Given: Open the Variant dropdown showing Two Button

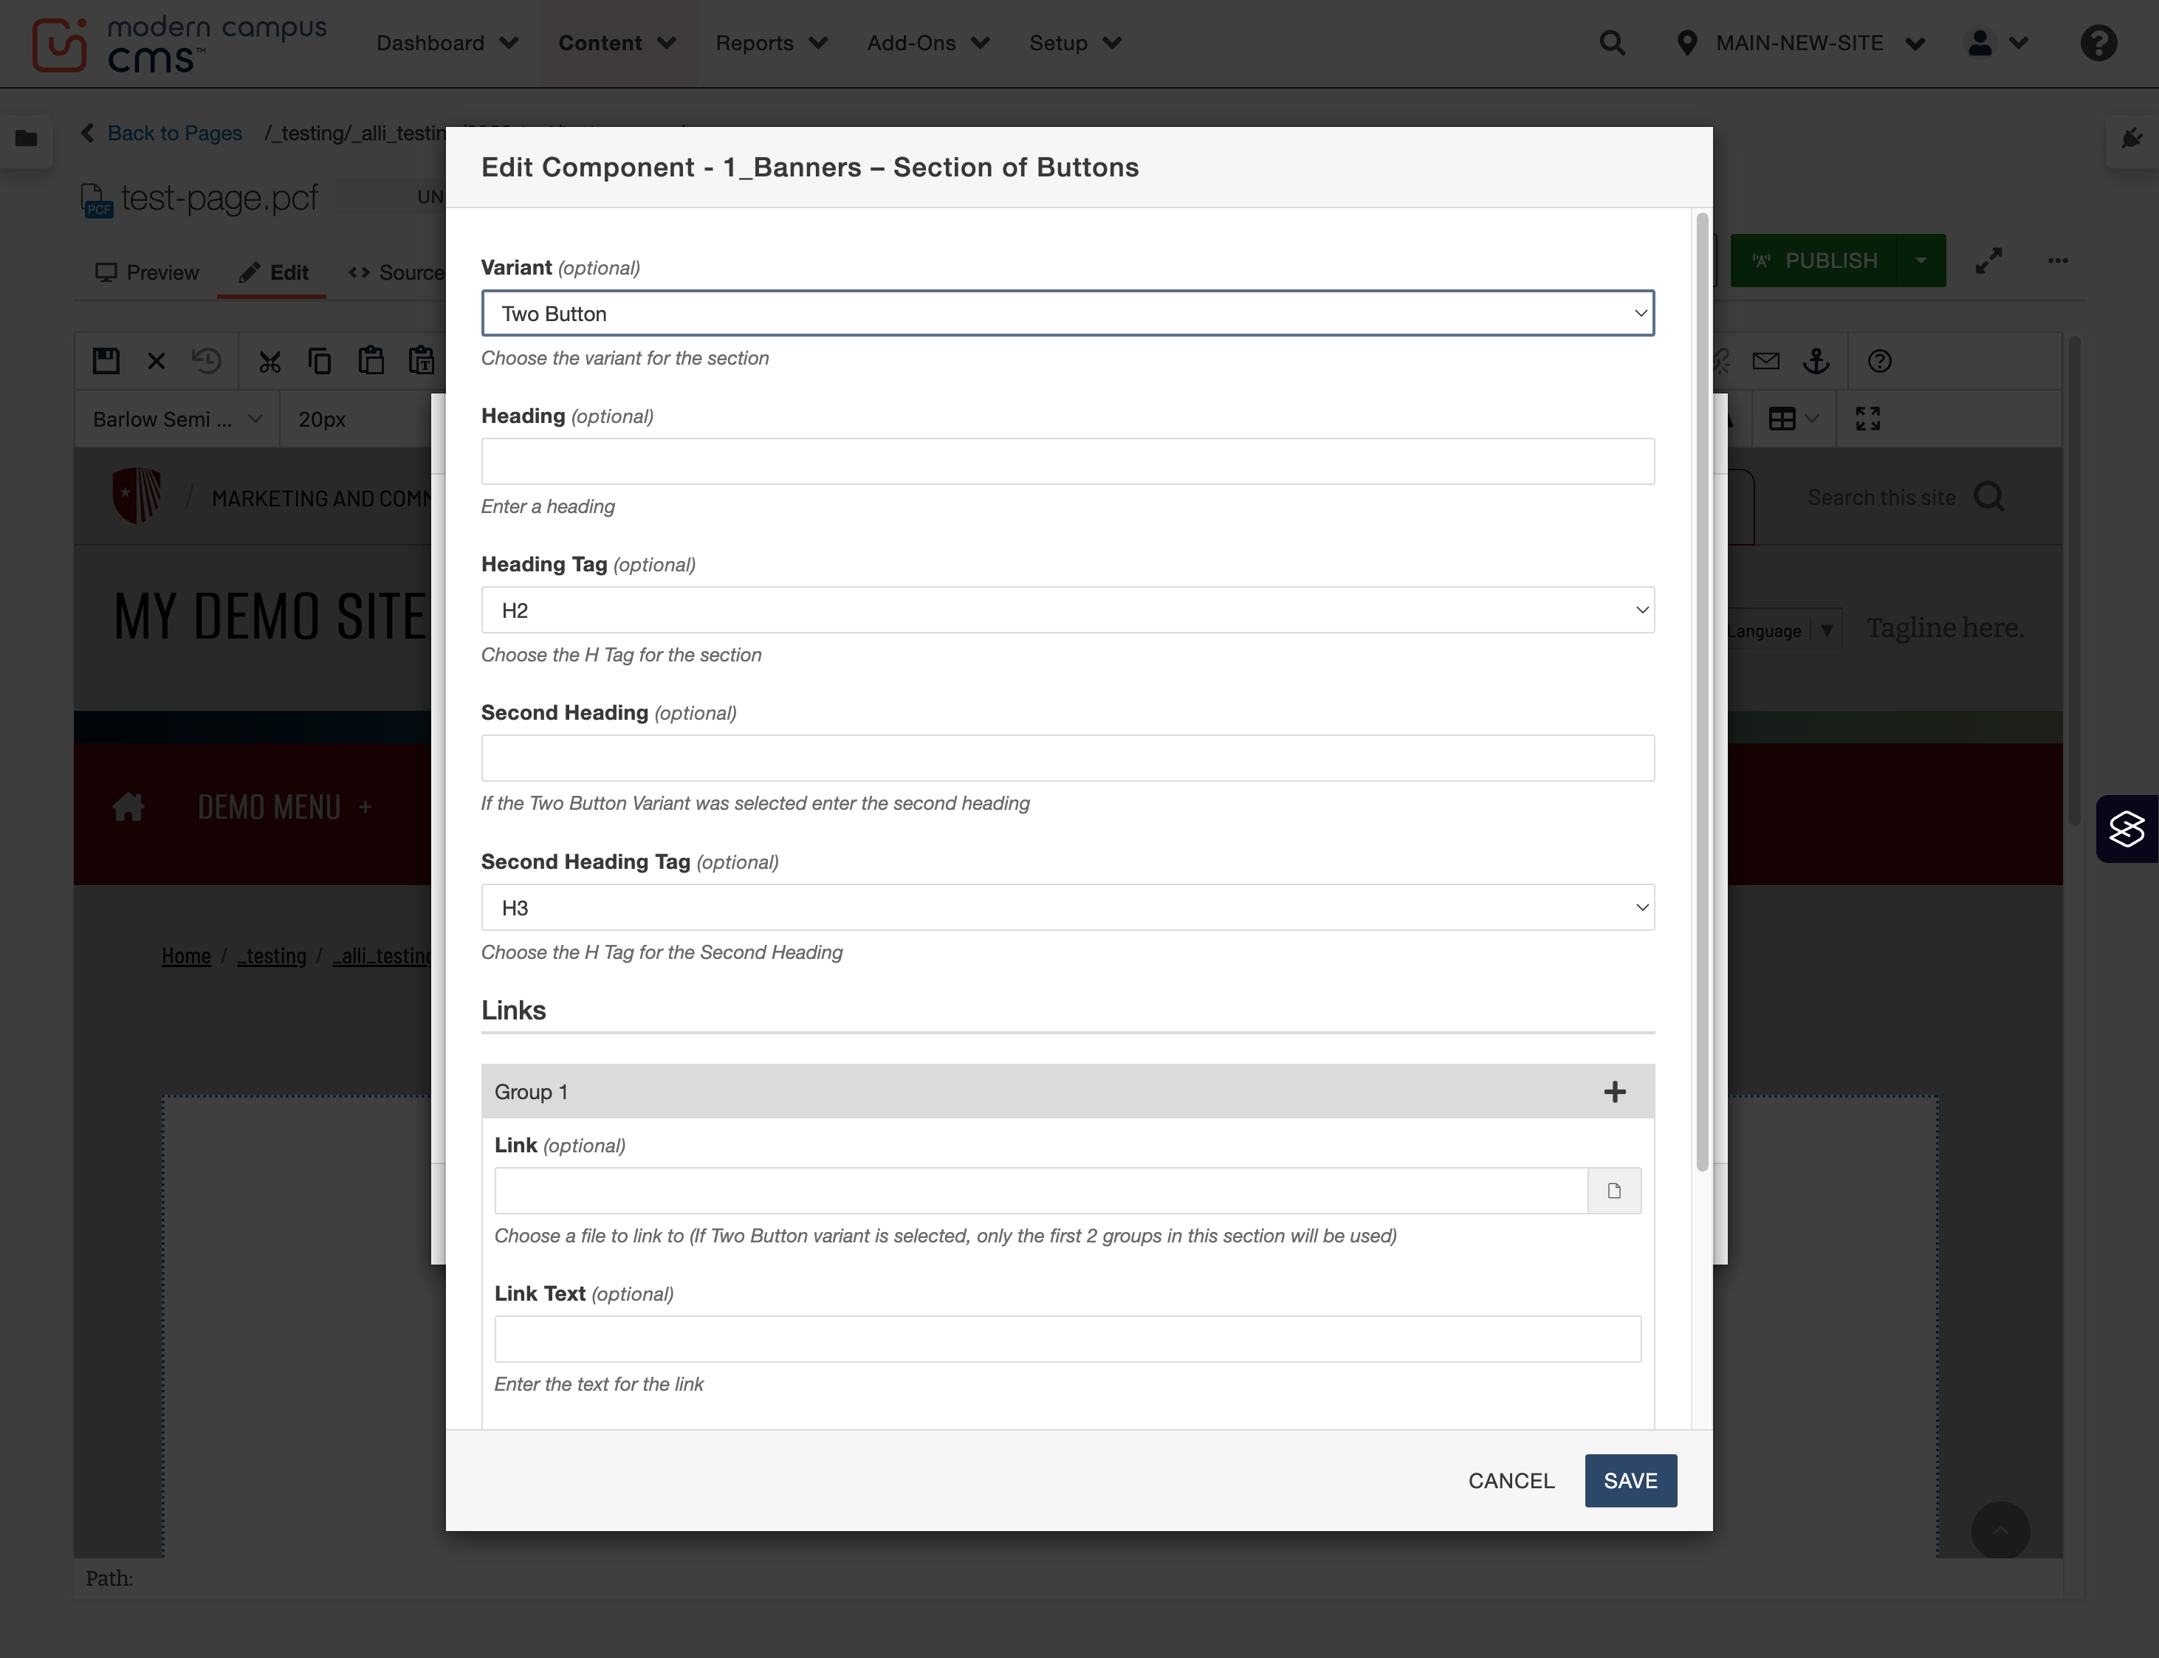Looking at the screenshot, I should pos(1067,313).
